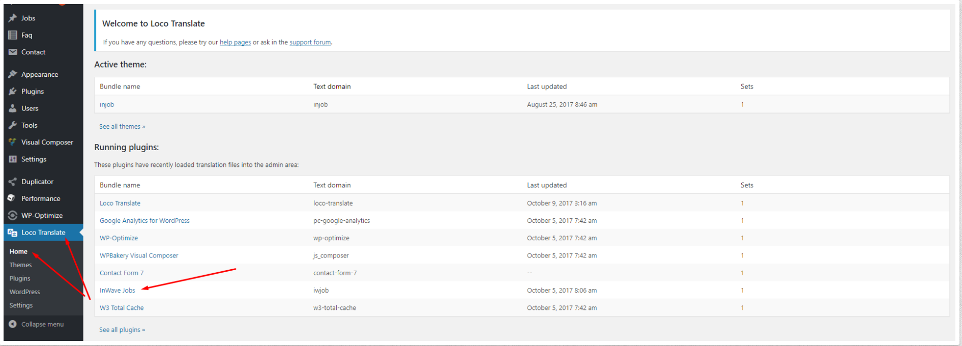Open WP-Optimize in the sidebar

(x=42, y=215)
